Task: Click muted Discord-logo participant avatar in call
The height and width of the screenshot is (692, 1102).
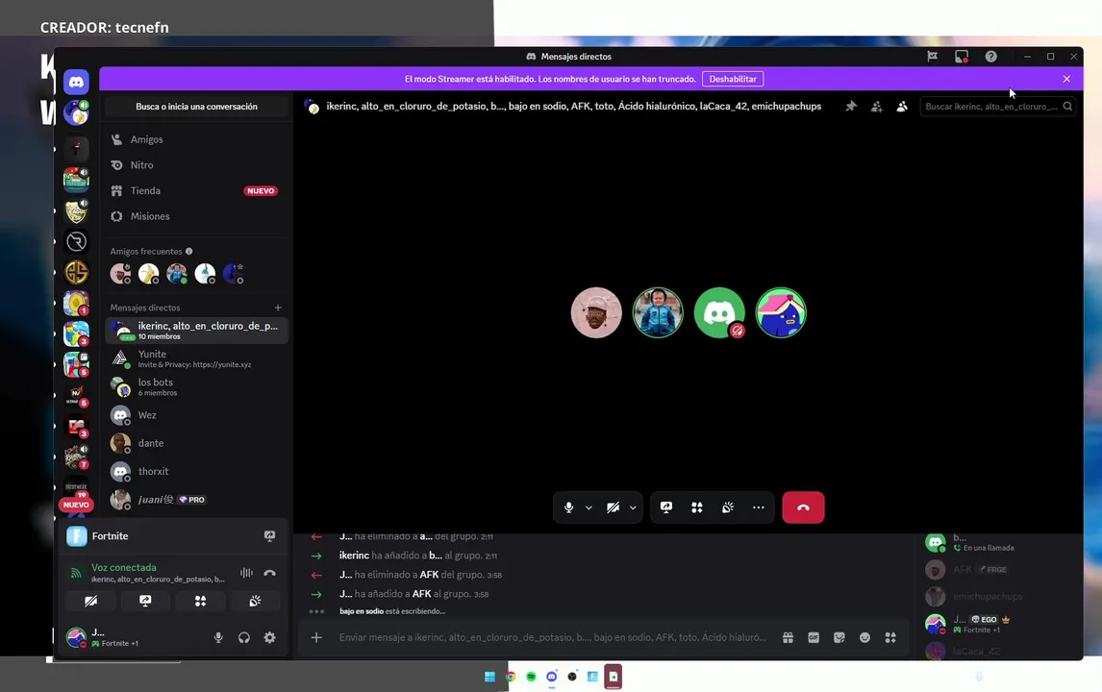Action: (719, 312)
